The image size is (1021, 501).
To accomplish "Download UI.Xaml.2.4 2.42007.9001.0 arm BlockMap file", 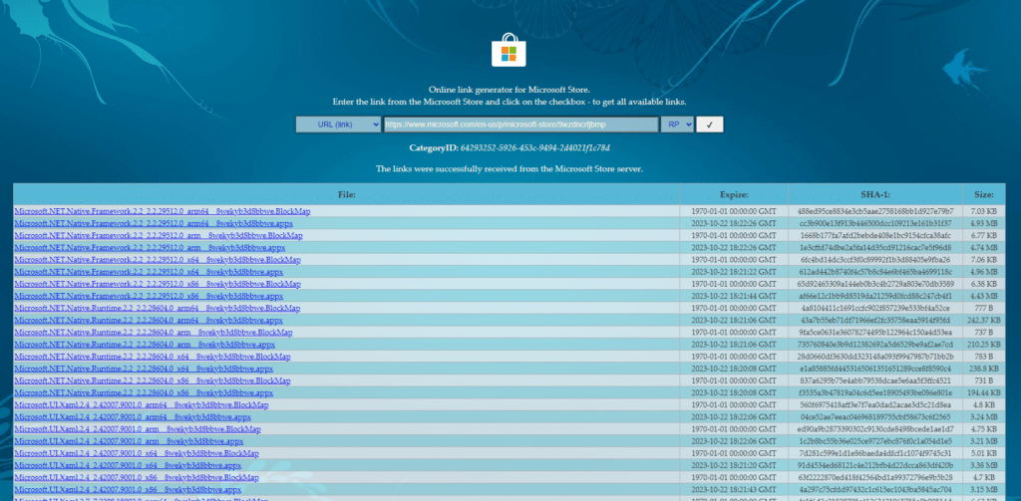I will pos(138,429).
